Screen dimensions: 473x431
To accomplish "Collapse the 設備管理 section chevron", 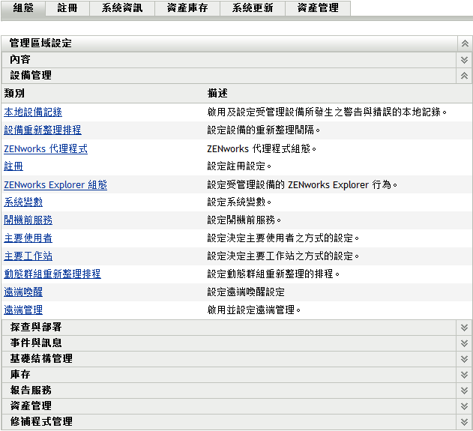I will click(x=464, y=76).
